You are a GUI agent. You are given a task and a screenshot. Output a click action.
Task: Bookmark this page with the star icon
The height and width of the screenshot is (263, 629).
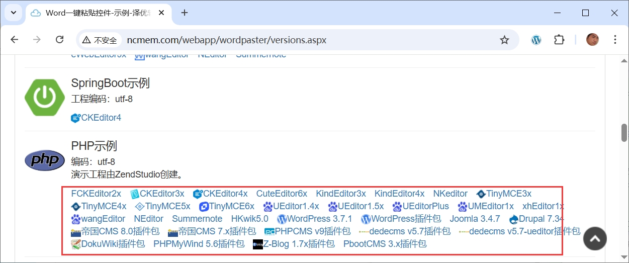(504, 40)
